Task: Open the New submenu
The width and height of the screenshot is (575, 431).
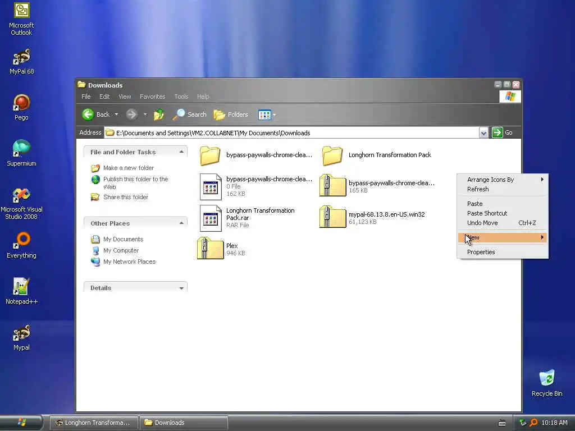Action: (503, 237)
